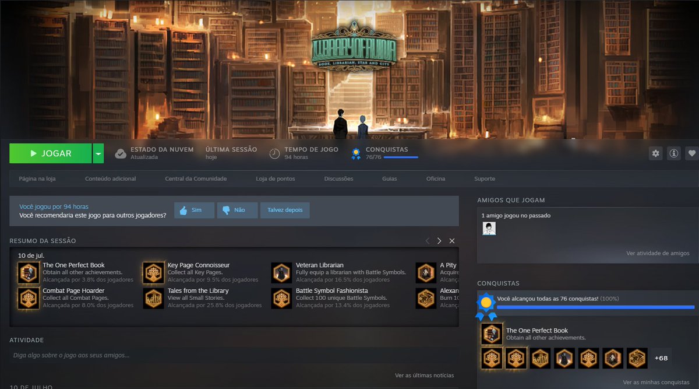Viewport: 699px width, 389px height.
Task: Click seventh achievement icon in Conquistas row
Action: tap(637, 358)
